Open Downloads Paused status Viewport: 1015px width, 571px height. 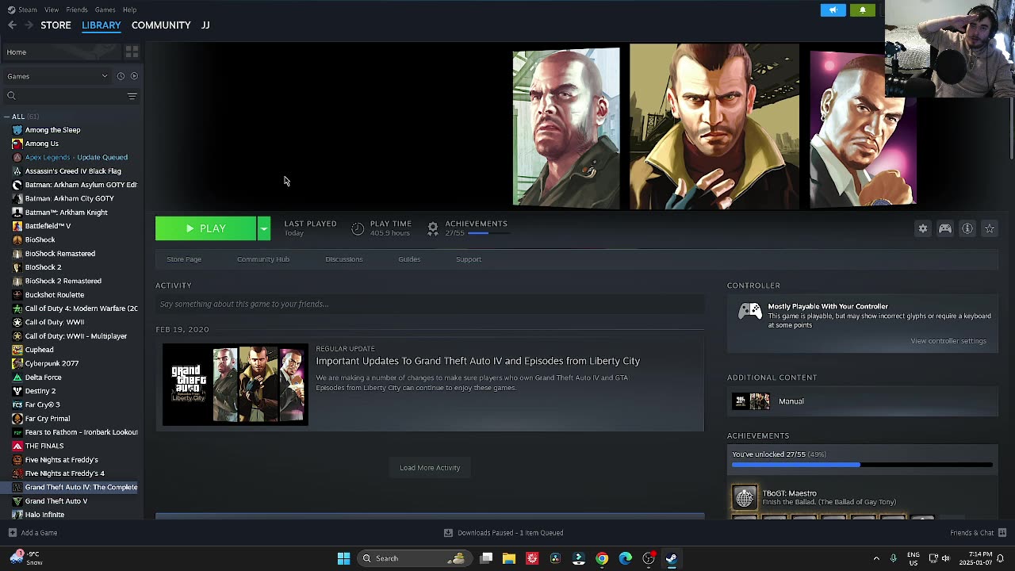(x=504, y=533)
